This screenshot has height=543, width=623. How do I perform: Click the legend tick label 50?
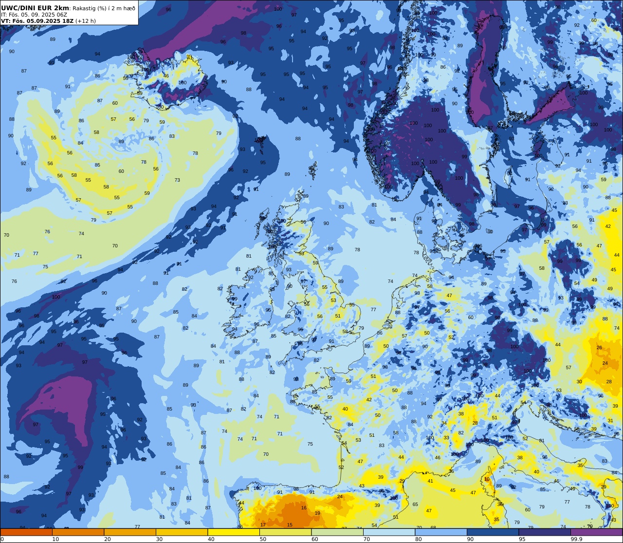click(x=263, y=539)
